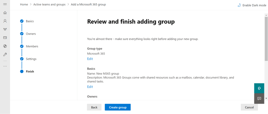The image size is (268, 114).
Task: Click the 'Group type' heading
Action: [x=95, y=49]
